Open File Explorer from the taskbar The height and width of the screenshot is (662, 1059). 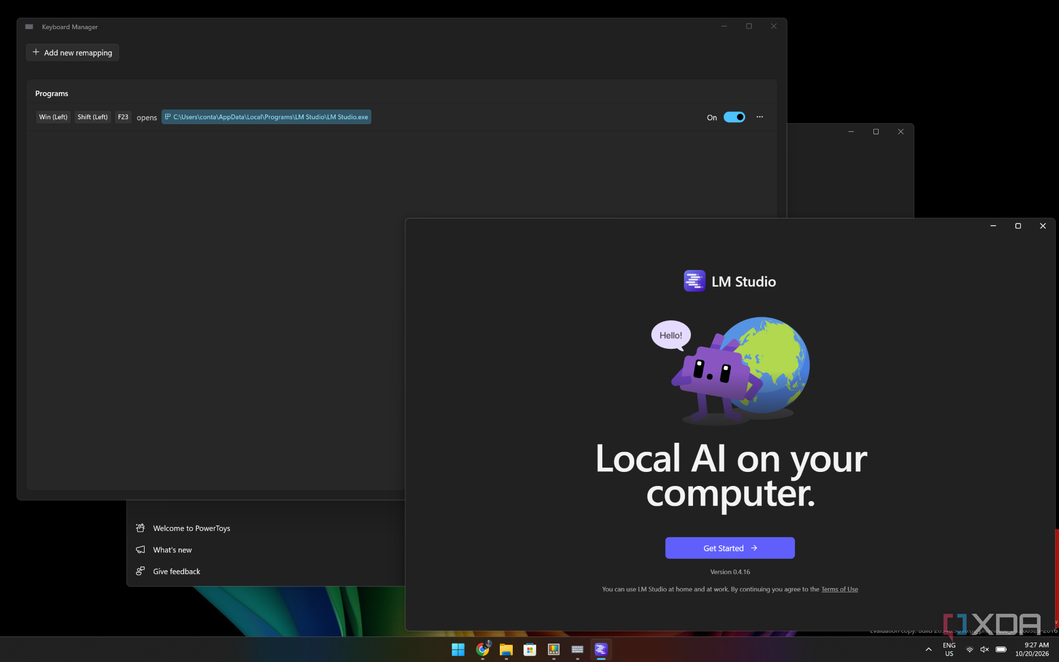506,650
